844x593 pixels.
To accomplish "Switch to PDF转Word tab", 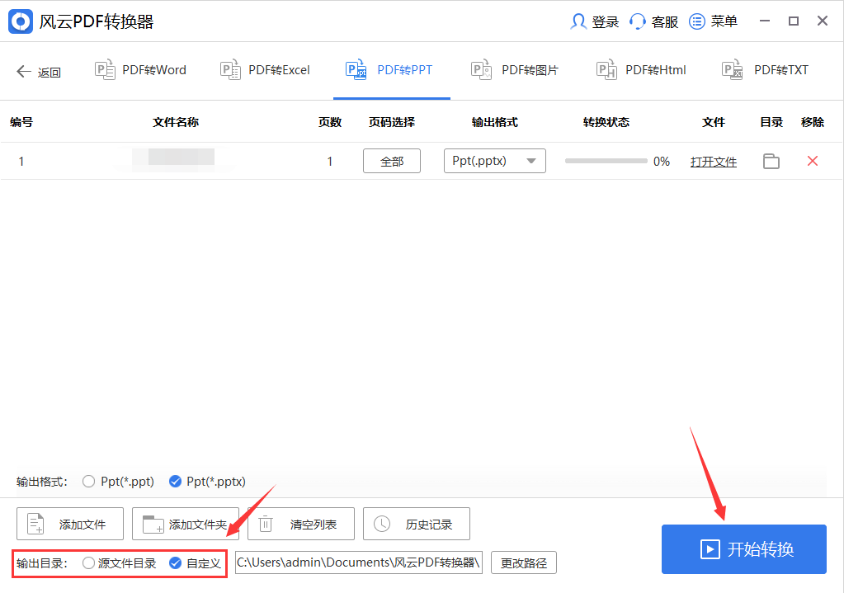I will 140,70.
